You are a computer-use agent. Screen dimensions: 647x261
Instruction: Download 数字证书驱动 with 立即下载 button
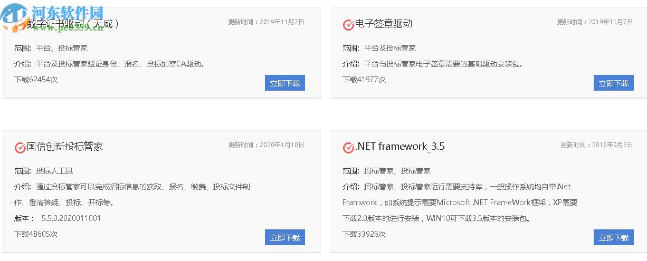point(285,83)
